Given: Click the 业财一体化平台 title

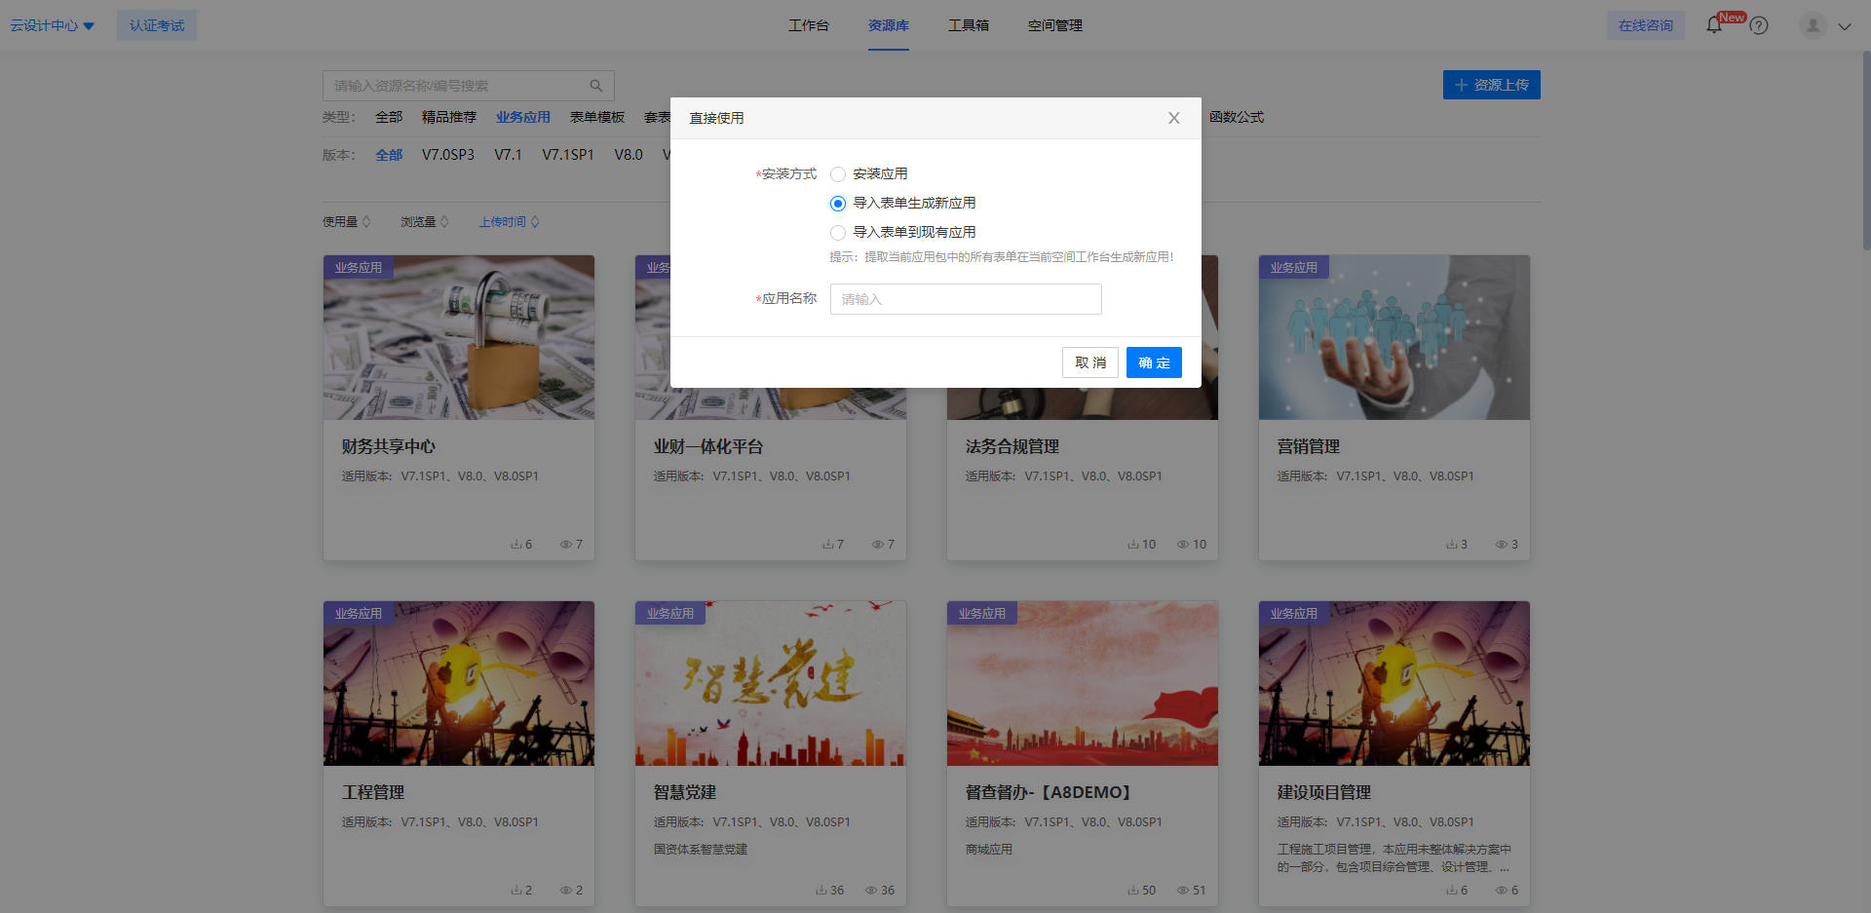Looking at the screenshot, I should pyautogui.click(x=708, y=446).
